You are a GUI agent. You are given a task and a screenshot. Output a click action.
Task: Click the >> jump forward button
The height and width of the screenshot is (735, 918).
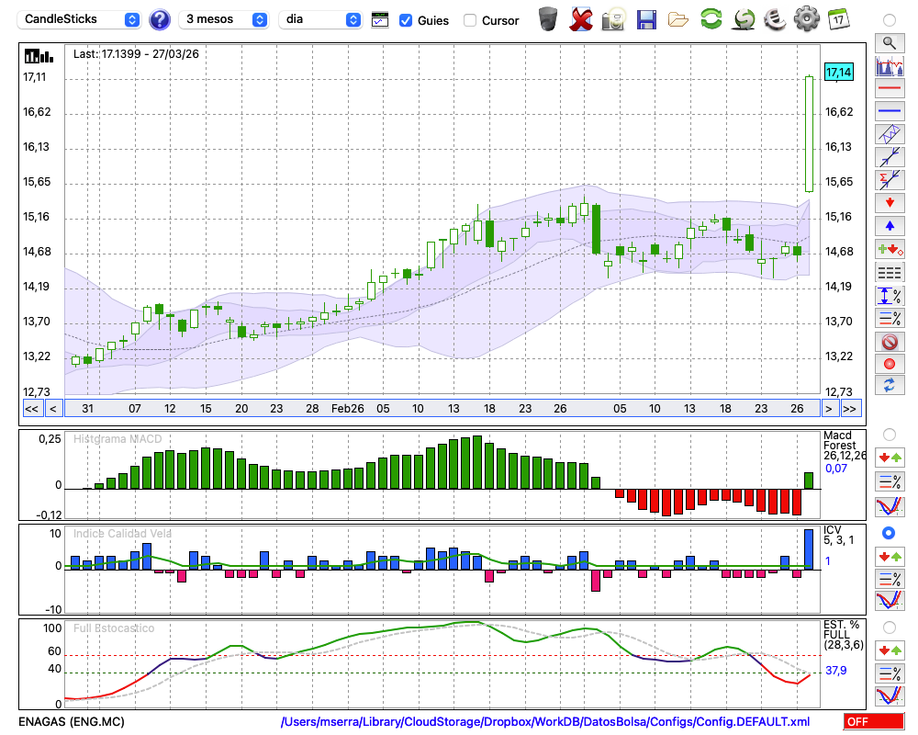click(850, 409)
